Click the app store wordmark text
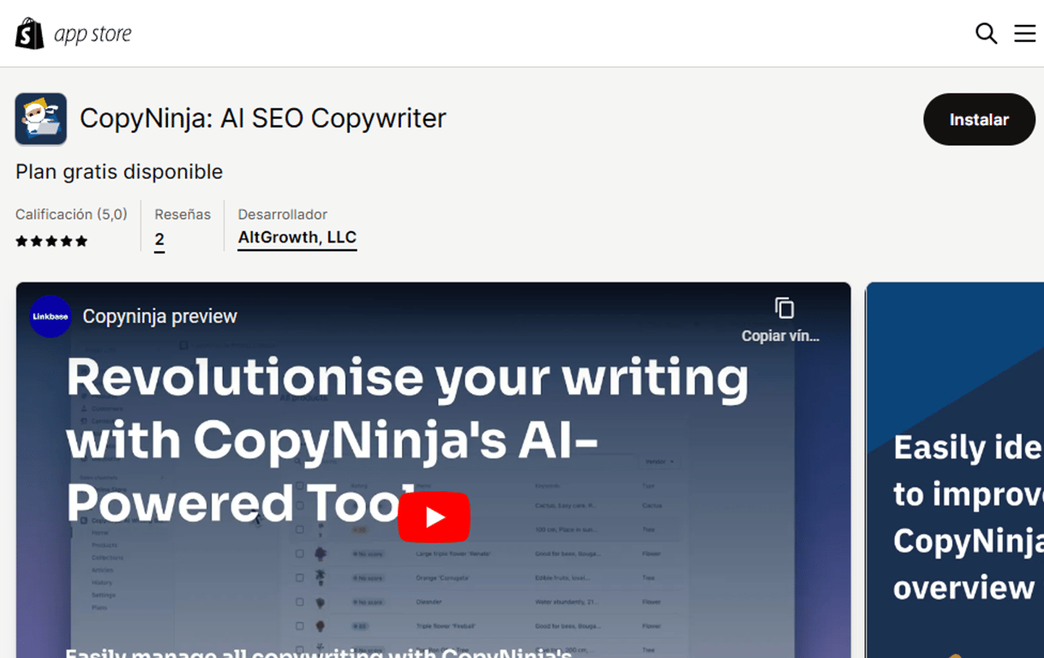 coord(93,34)
